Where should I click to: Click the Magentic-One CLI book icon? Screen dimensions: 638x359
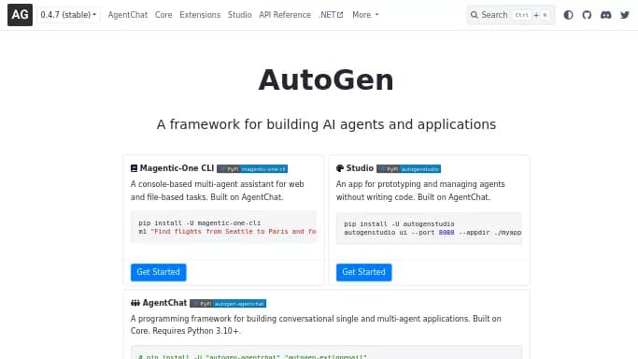(x=134, y=168)
